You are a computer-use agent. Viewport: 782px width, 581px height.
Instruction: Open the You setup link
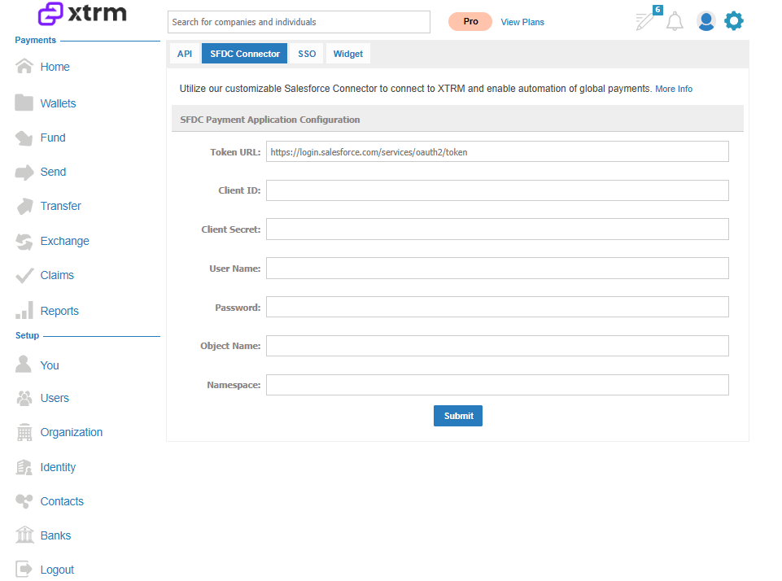click(x=50, y=365)
